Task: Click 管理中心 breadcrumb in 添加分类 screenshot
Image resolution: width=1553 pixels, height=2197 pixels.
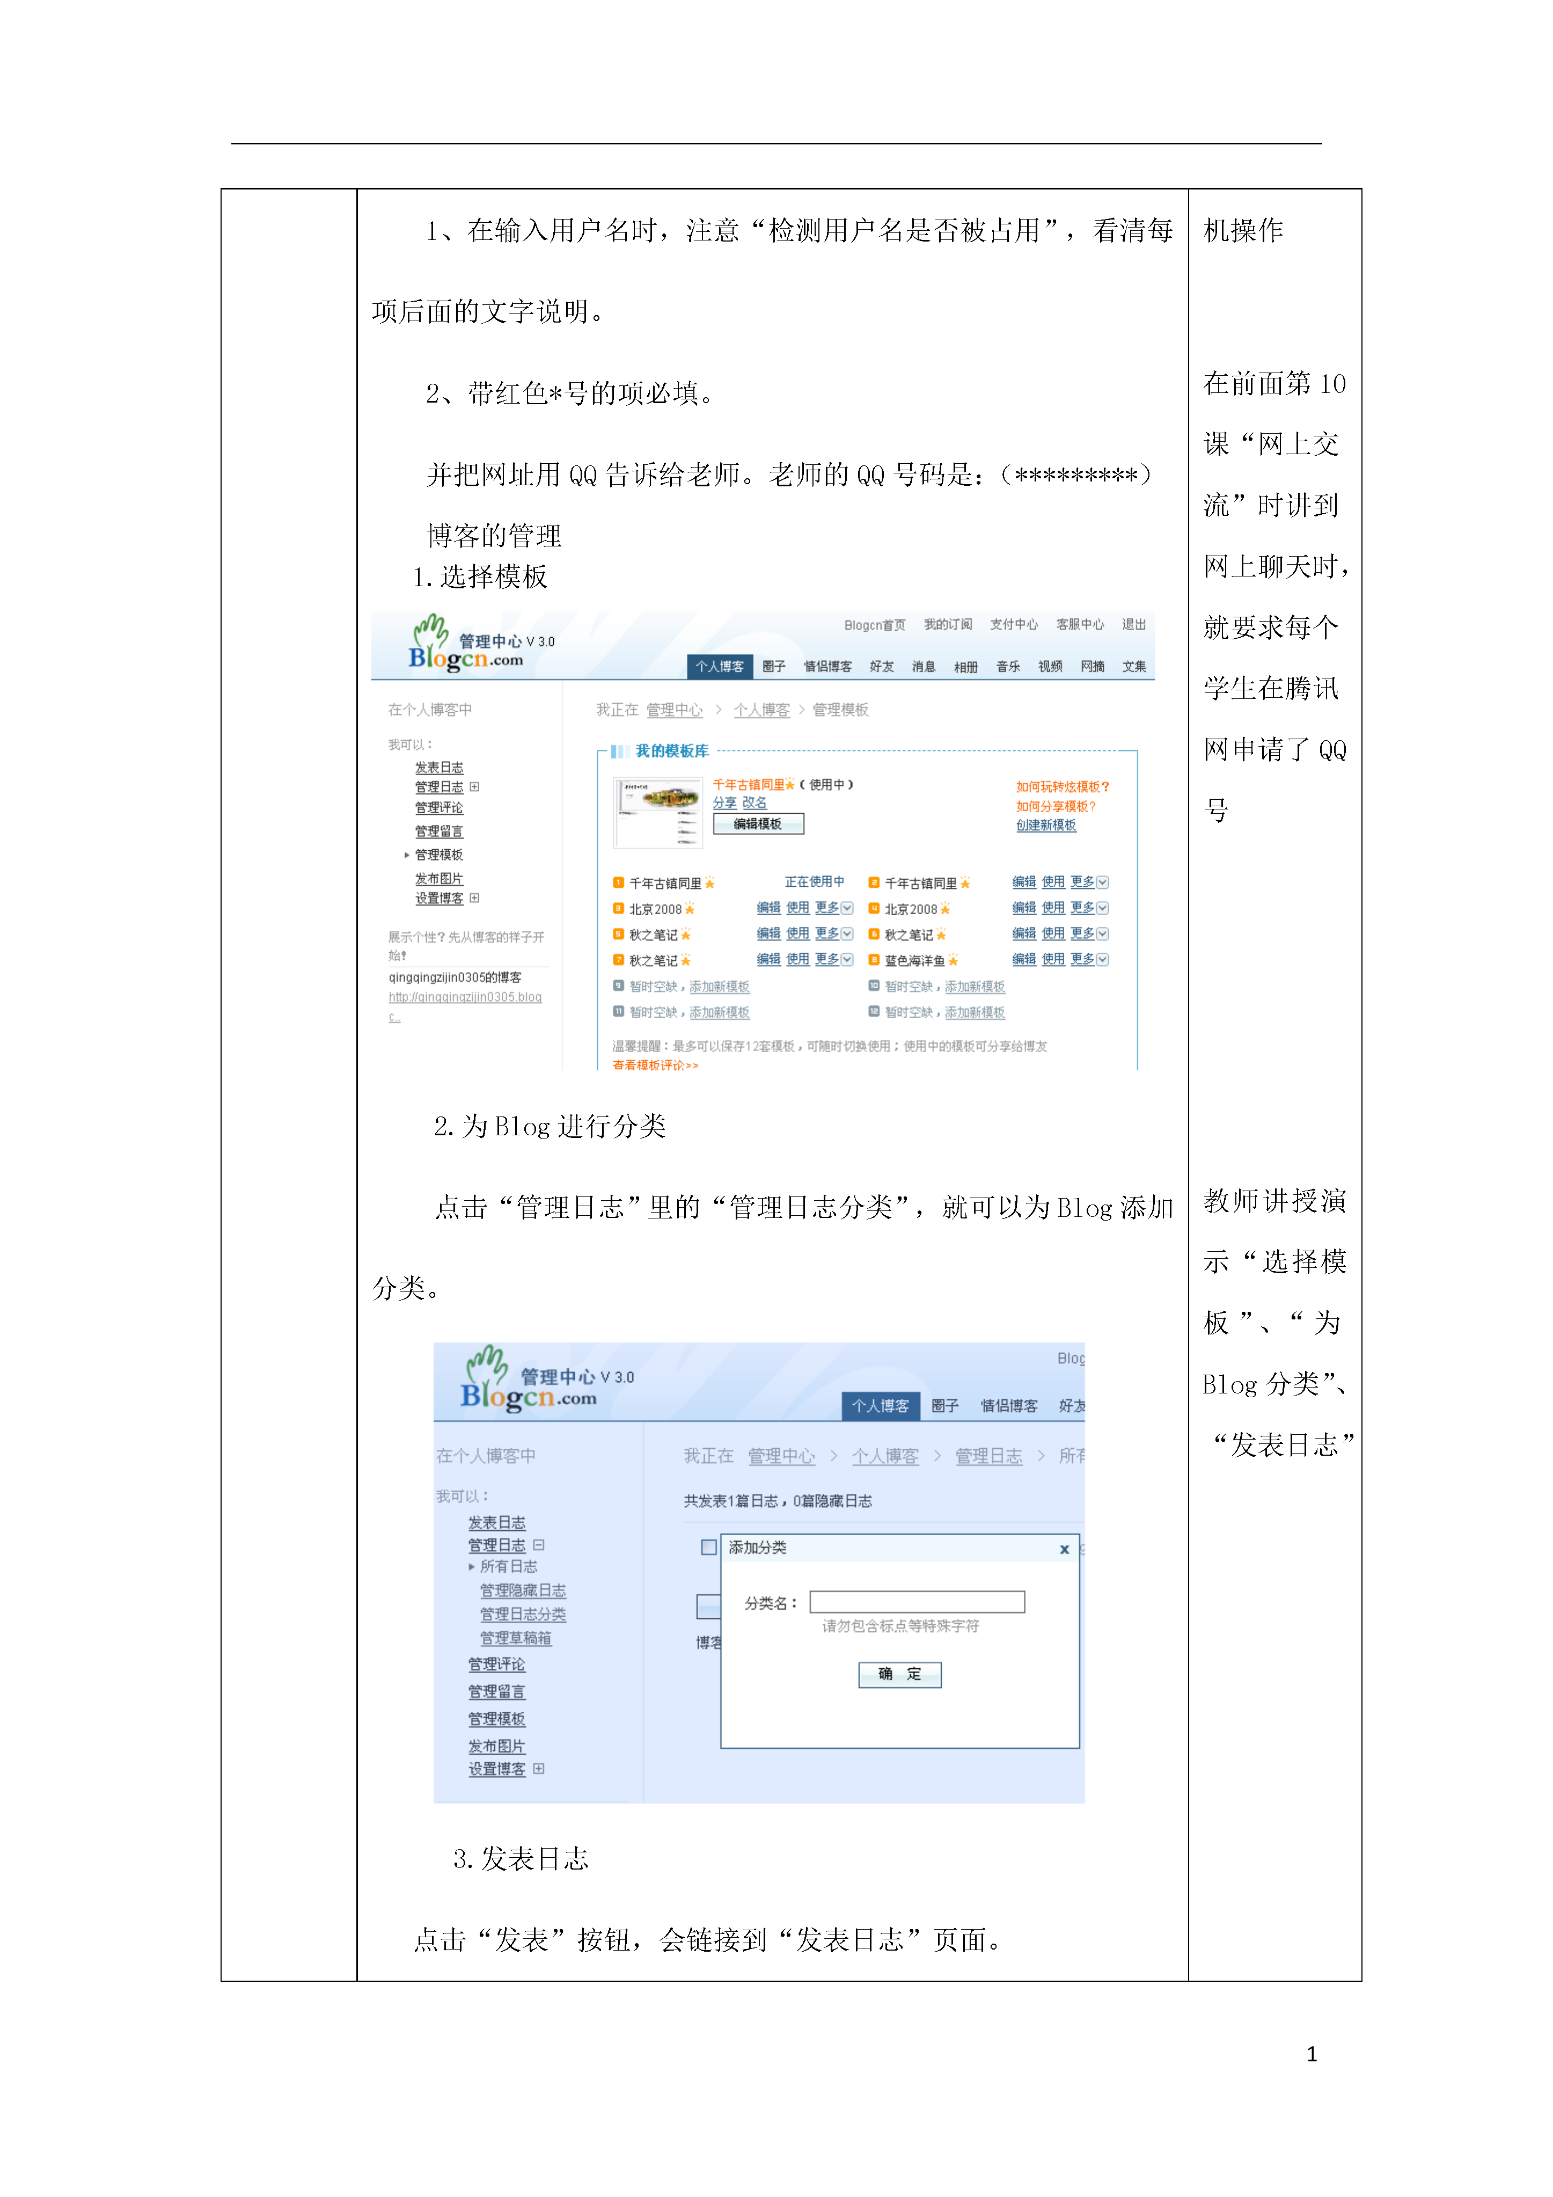Action: (x=781, y=1455)
